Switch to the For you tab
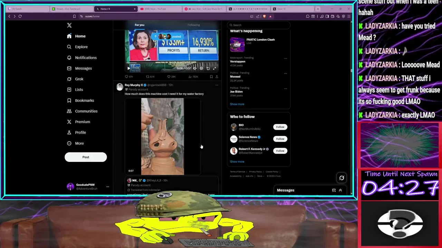The height and width of the screenshot is (248, 442). [140, 25]
